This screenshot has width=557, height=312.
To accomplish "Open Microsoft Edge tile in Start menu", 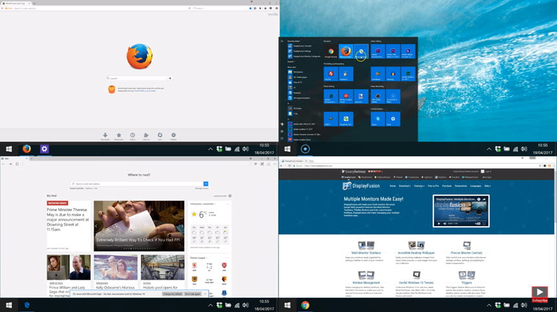I will pyautogui.click(x=361, y=52).
